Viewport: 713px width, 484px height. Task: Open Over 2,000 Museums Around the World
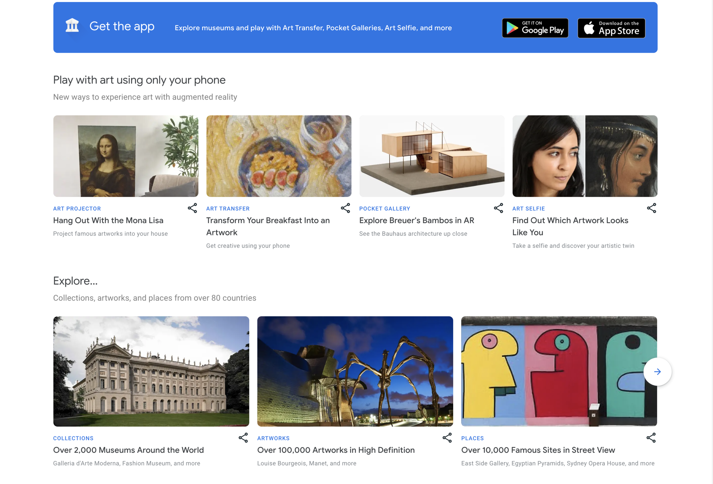point(129,450)
